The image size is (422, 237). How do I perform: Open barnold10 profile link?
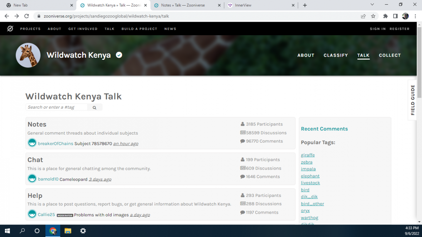[48, 179]
